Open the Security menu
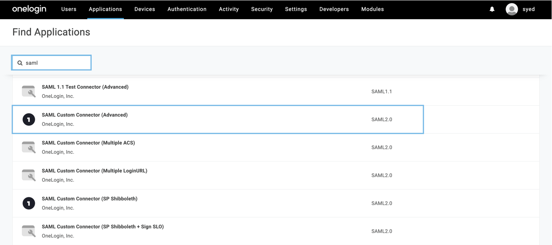This screenshot has width=552, height=245. 262,9
